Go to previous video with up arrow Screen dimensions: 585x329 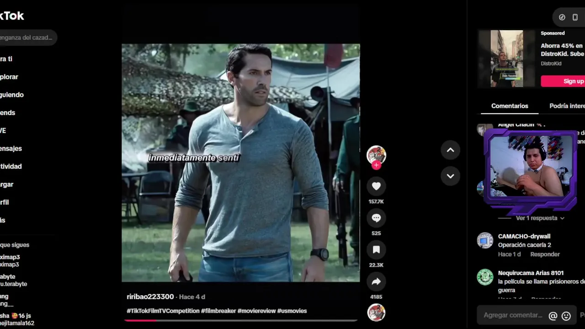450,150
